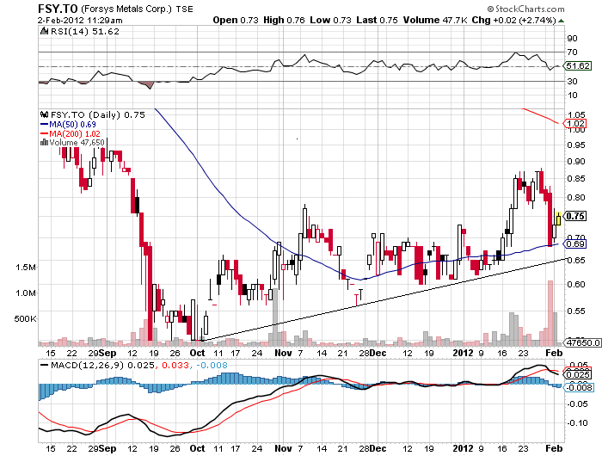602x456 pixels.
Task: Click the High 0.76 header value
Action: coord(284,20)
